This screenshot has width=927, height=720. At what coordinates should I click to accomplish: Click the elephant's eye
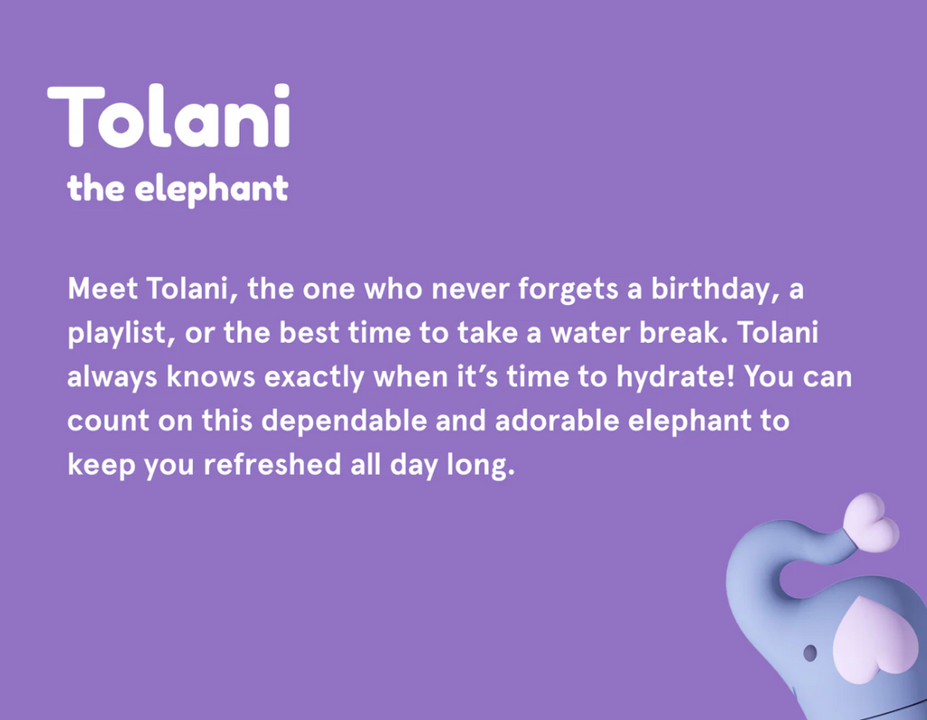[x=810, y=653]
